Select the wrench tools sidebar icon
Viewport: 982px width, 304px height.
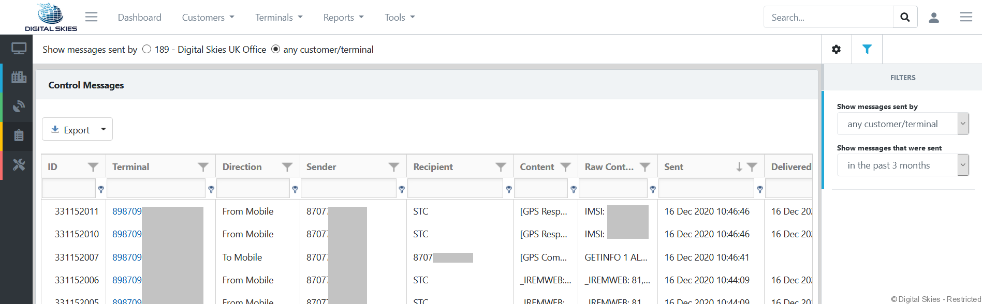pyautogui.click(x=19, y=165)
